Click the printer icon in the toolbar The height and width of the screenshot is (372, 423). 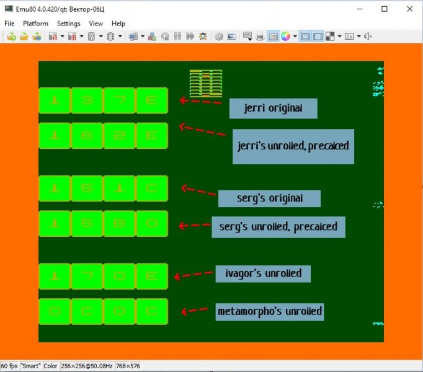coord(260,37)
